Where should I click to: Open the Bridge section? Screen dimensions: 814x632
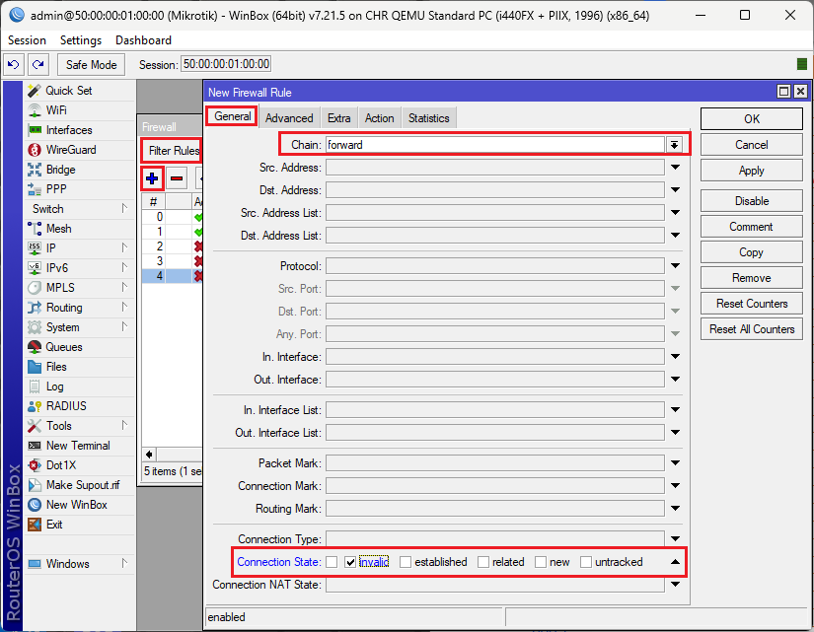click(60, 170)
